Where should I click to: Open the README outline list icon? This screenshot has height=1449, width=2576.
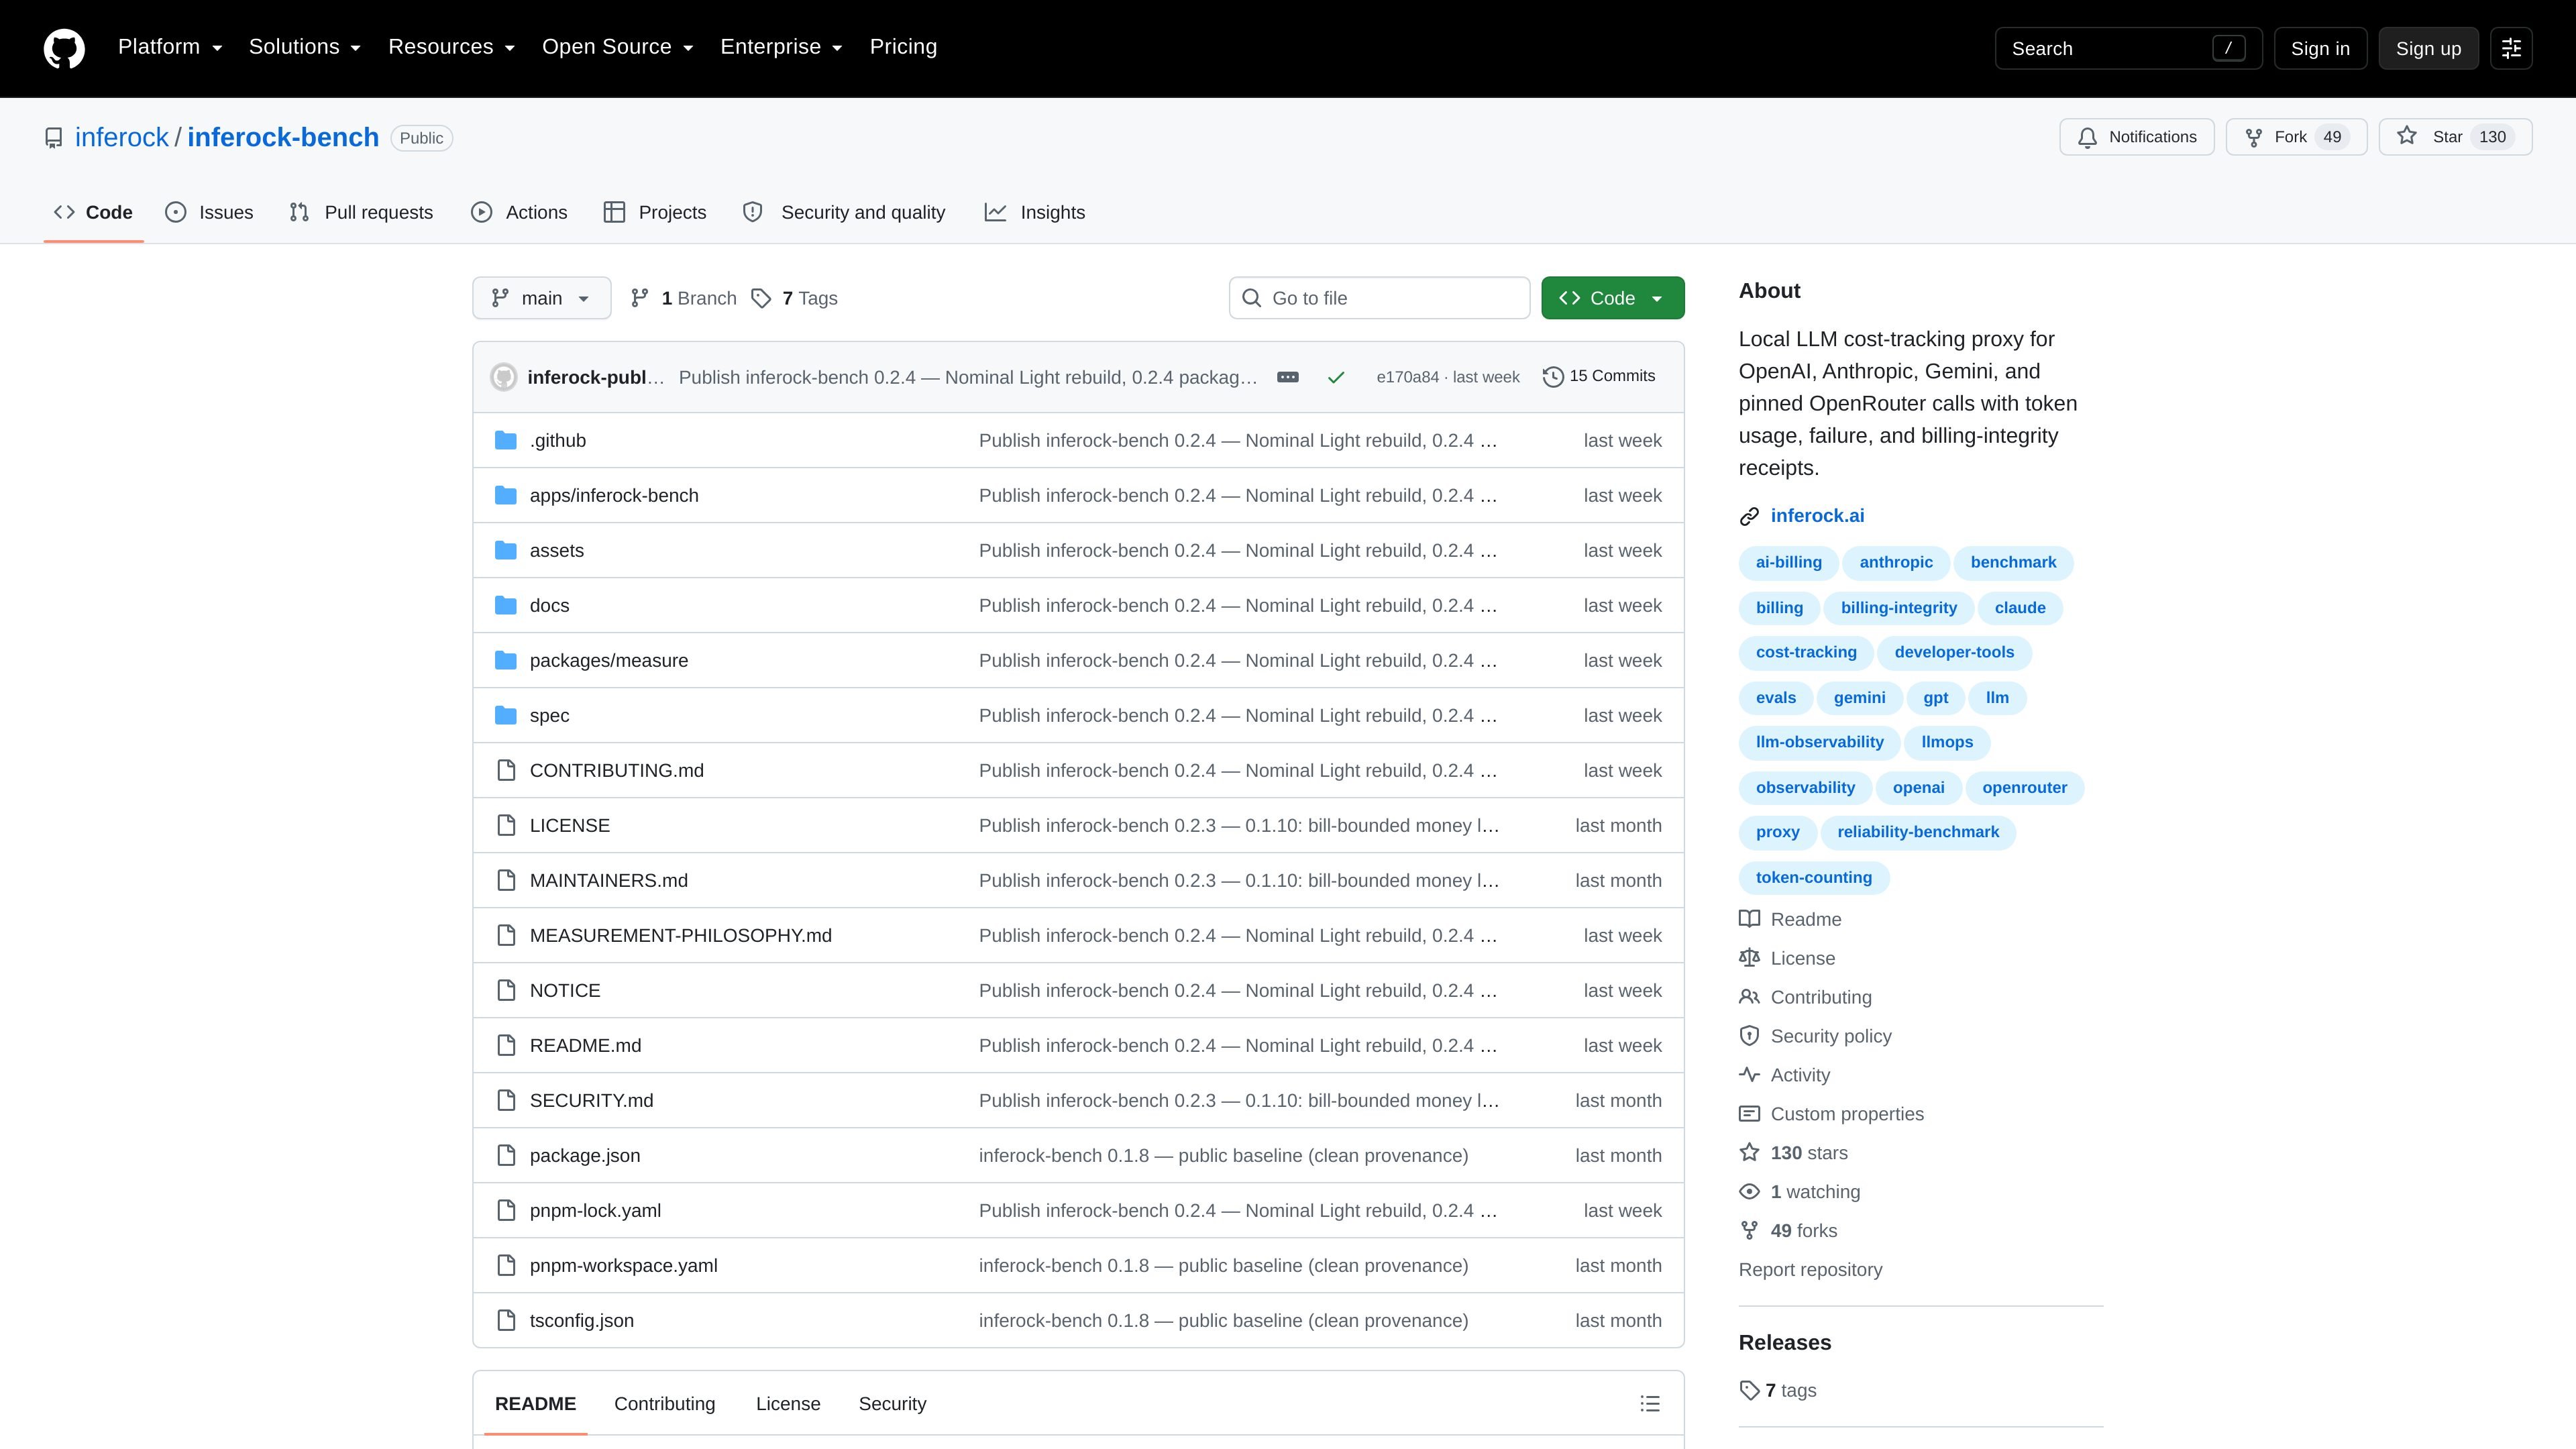pyautogui.click(x=1650, y=1404)
